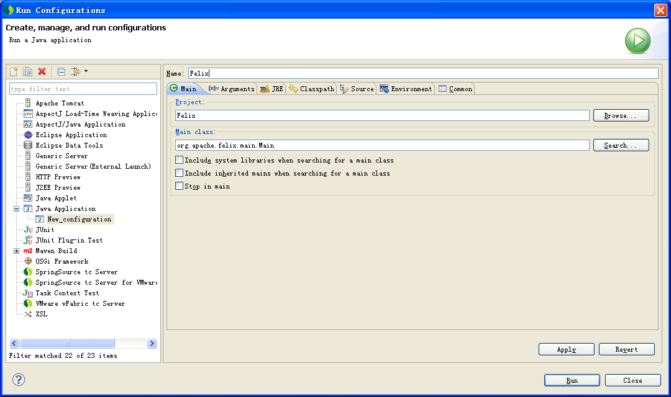Select AspectJ/Java Application entry
Image resolution: width=671 pixels, height=397 pixels.
pos(80,124)
